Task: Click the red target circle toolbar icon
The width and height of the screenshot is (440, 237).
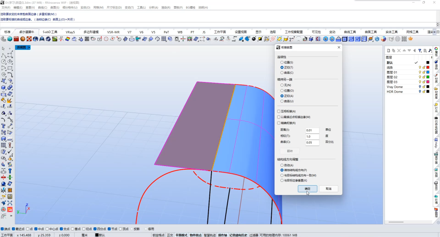Action: click(106, 39)
